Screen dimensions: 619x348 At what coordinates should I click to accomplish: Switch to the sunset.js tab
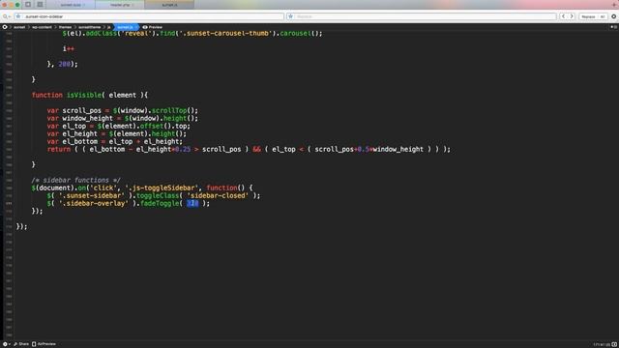[x=169, y=5]
